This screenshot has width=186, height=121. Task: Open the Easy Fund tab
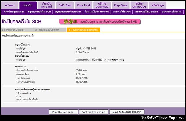tap(83, 5)
